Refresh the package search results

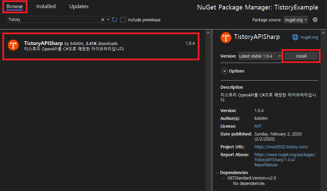(115, 20)
